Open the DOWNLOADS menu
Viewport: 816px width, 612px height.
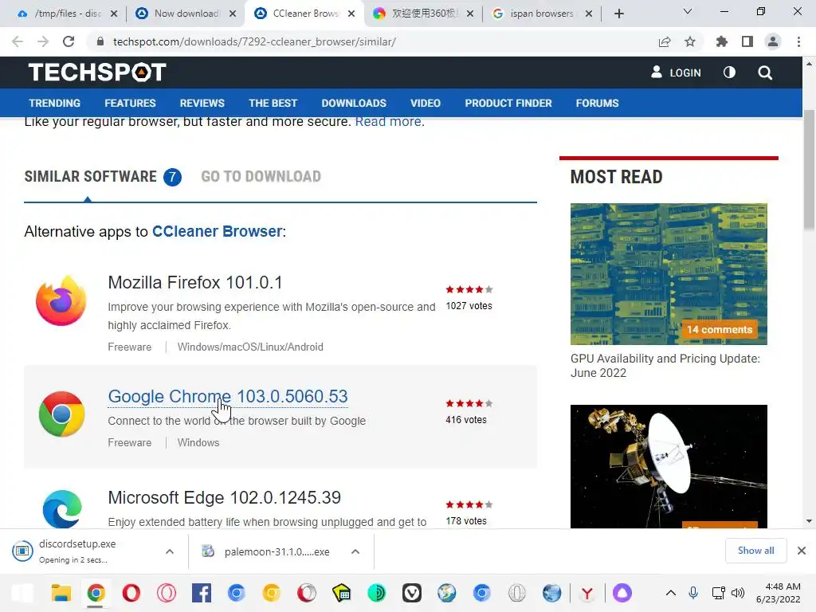354,103
